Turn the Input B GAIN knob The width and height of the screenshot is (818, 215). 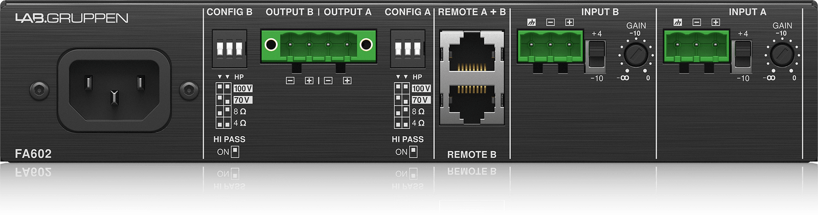click(x=636, y=54)
